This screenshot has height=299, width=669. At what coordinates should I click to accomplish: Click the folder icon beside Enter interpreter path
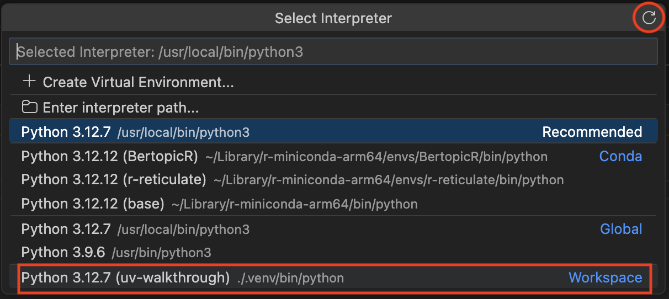pyautogui.click(x=29, y=108)
